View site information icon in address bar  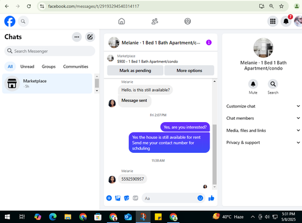pos(42,6)
